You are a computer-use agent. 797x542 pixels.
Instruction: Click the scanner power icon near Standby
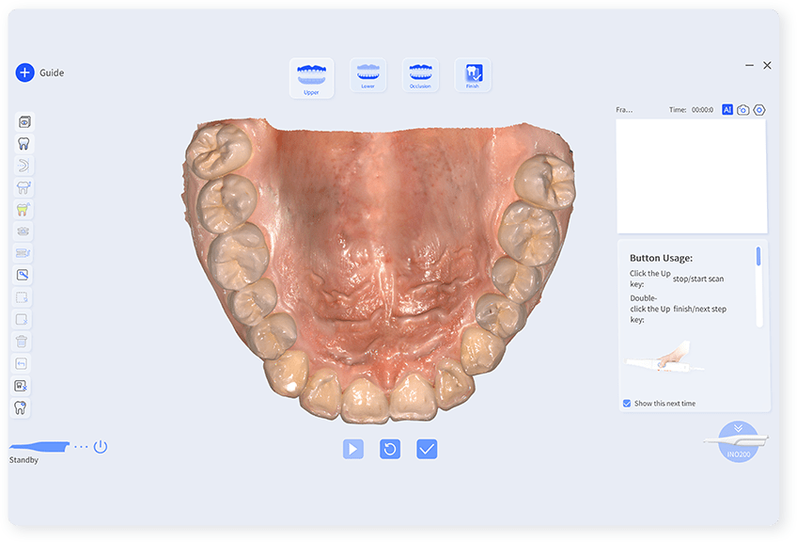click(x=101, y=446)
